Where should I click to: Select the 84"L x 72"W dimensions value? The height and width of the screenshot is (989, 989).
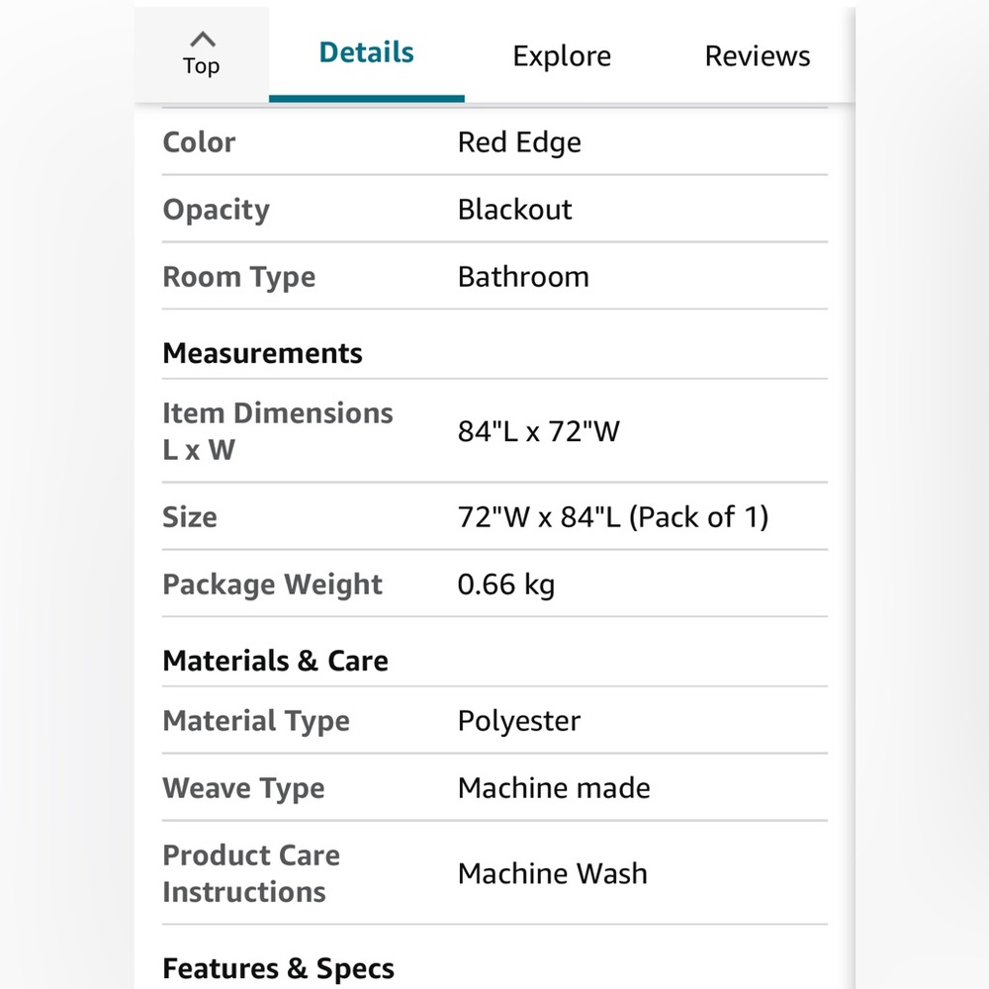point(539,431)
